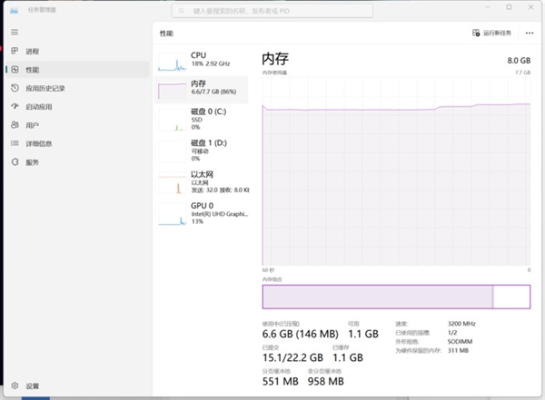
Task: Select 磁盘 0 (C:) SSD resource
Action: pyautogui.click(x=202, y=119)
